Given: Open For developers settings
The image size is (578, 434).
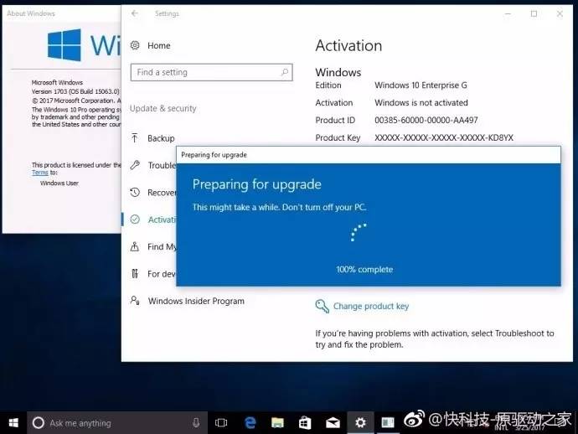Looking at the screenshot, I should [x=161, y=274].
